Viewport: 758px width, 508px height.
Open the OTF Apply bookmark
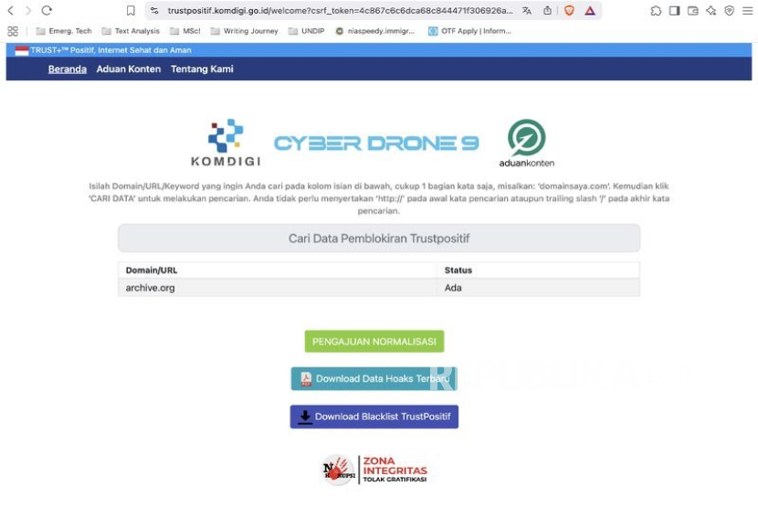[469, 31]
